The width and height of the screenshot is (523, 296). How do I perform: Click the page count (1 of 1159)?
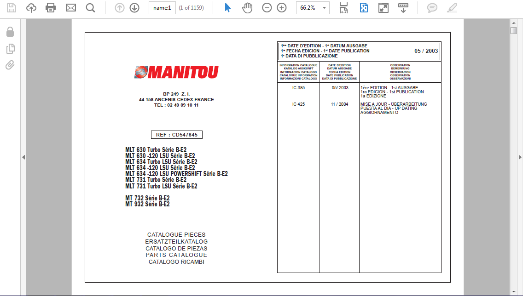pyautogui.click(x=191, y=8)
